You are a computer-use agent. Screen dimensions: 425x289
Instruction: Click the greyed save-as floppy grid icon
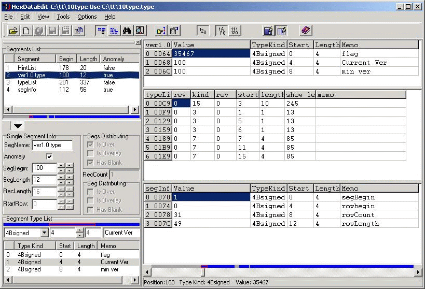pyautogui.click(x=65, y=31)
